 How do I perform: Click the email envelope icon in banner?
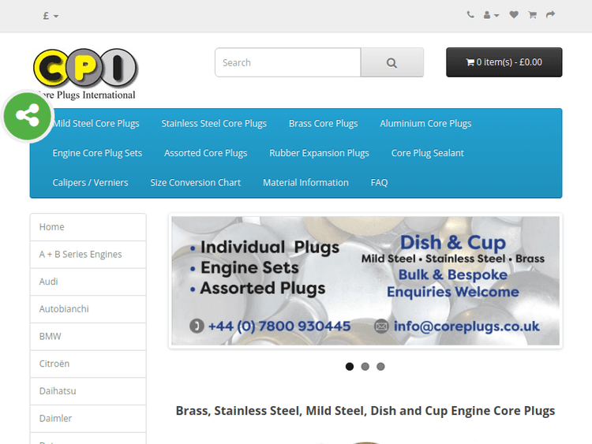coord(381,326)
